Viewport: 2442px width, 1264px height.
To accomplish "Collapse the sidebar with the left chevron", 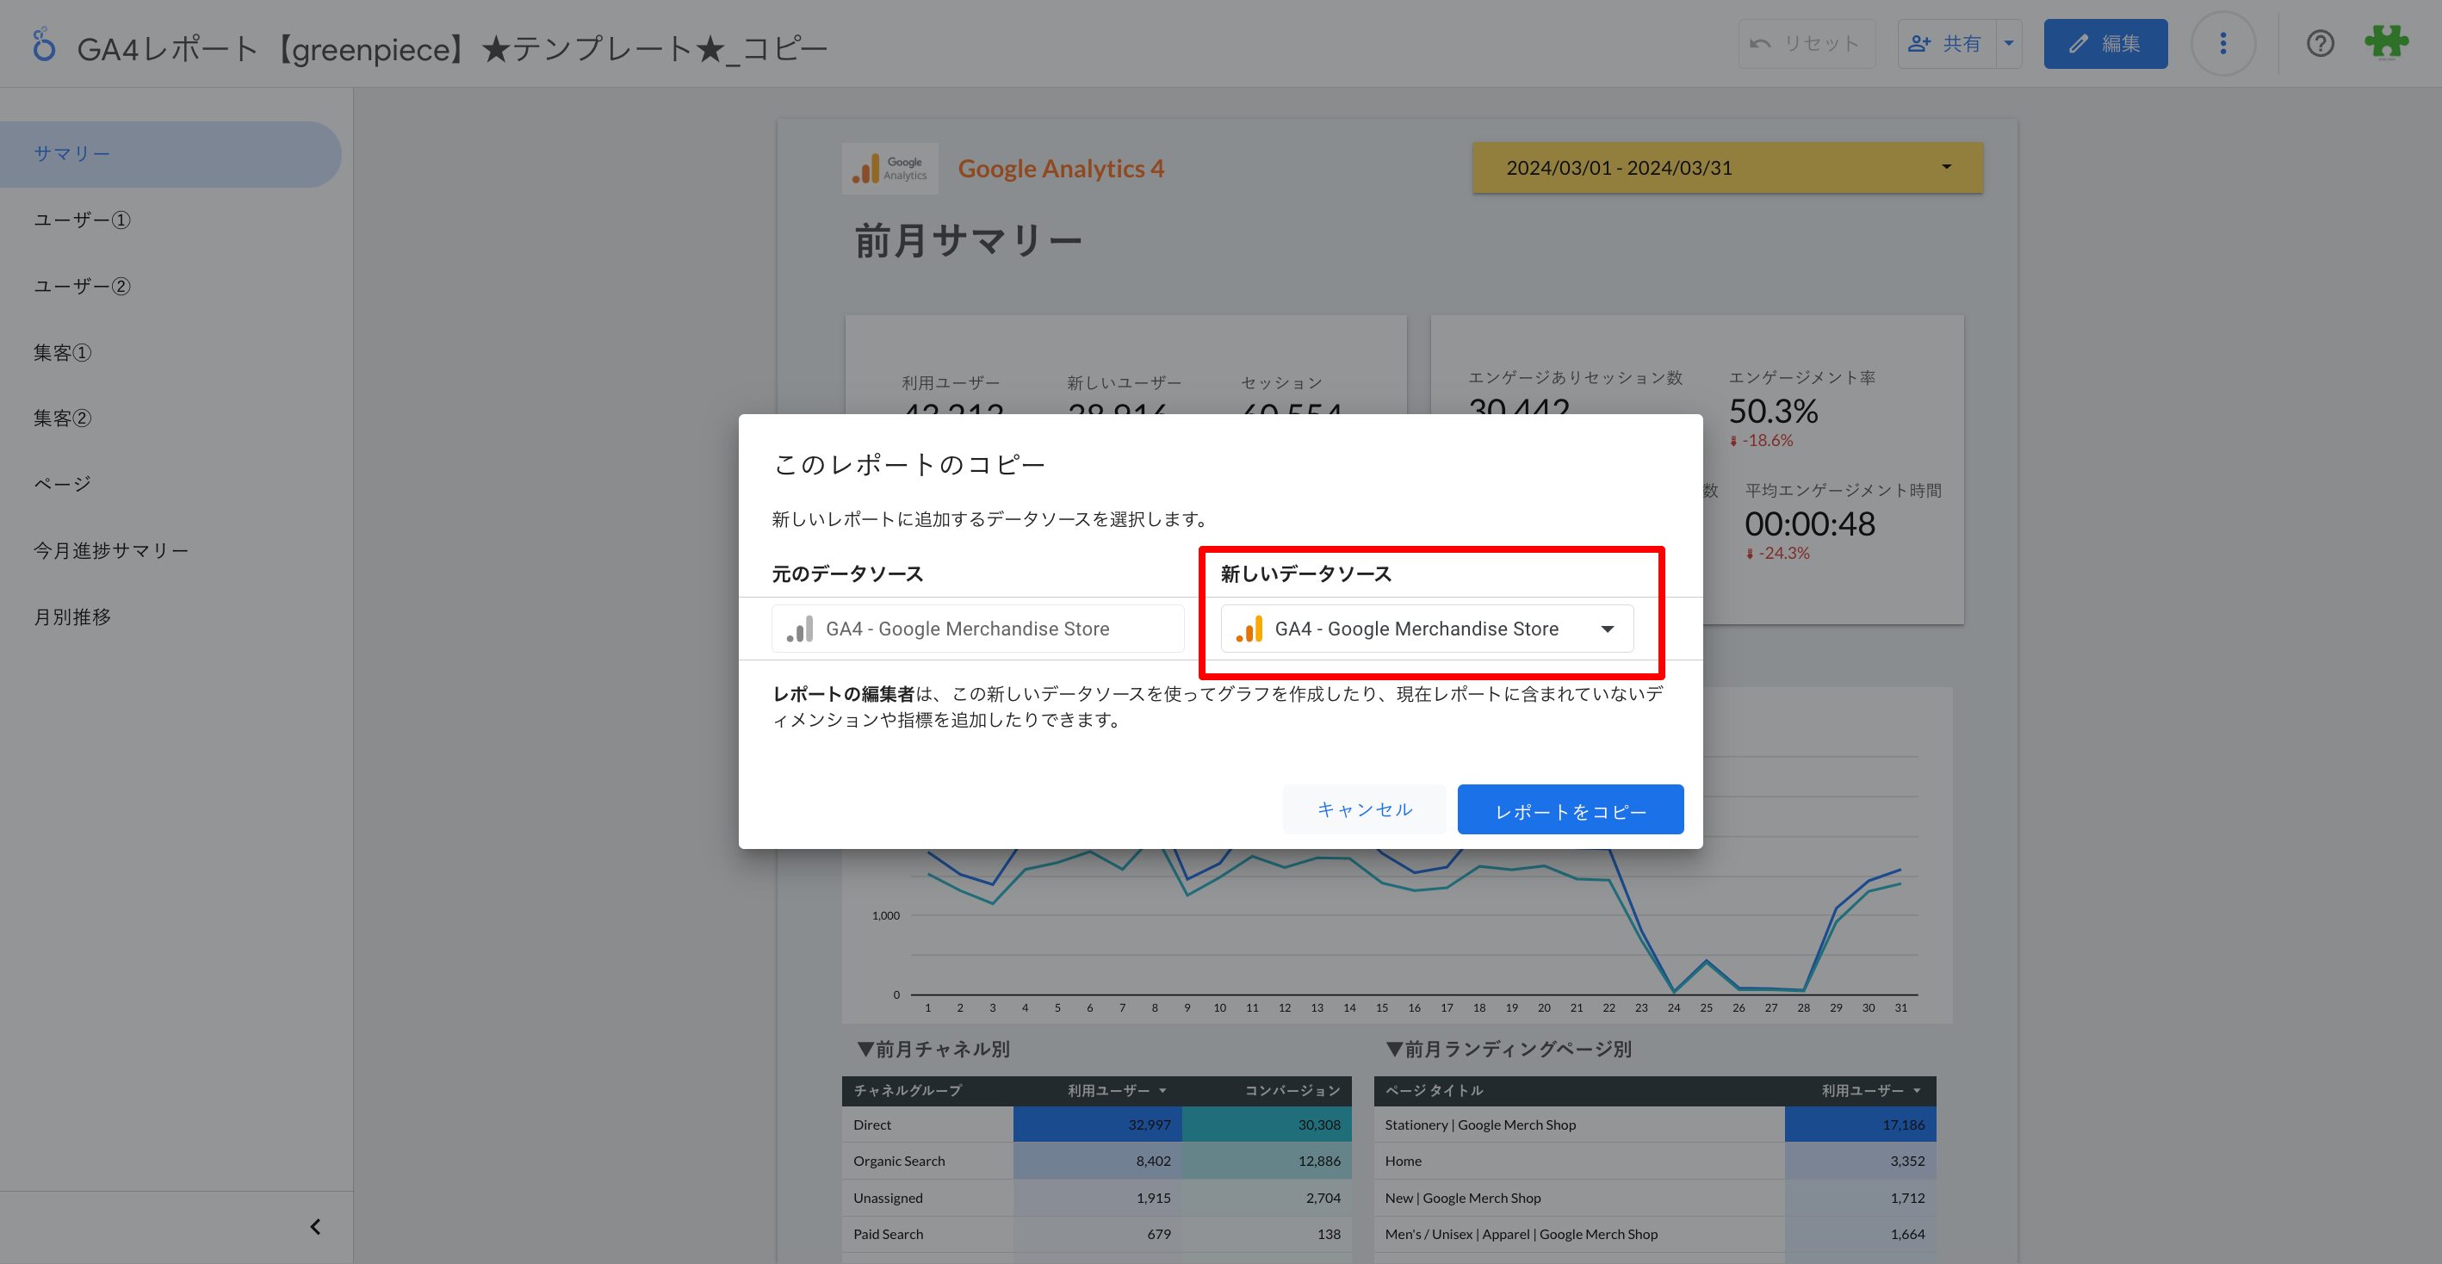I will (316, 1227).
